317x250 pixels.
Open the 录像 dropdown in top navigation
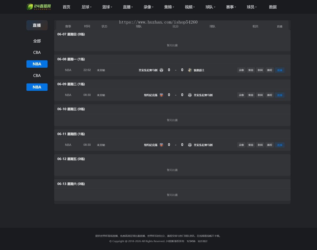[x=148, y=7]
